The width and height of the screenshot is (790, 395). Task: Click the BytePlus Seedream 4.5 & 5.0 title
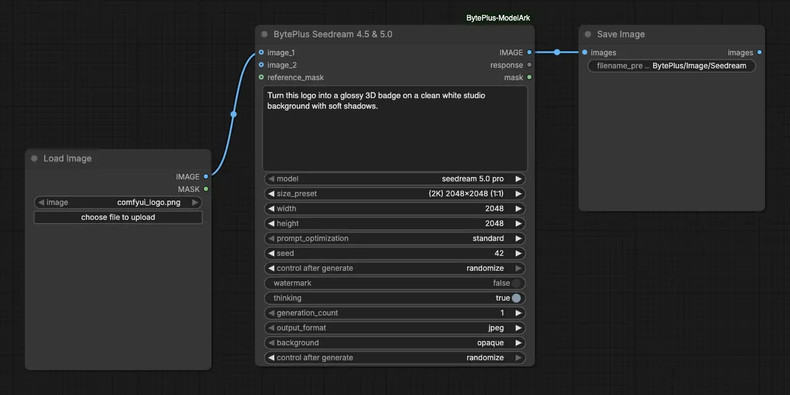(x=333, y=34)
